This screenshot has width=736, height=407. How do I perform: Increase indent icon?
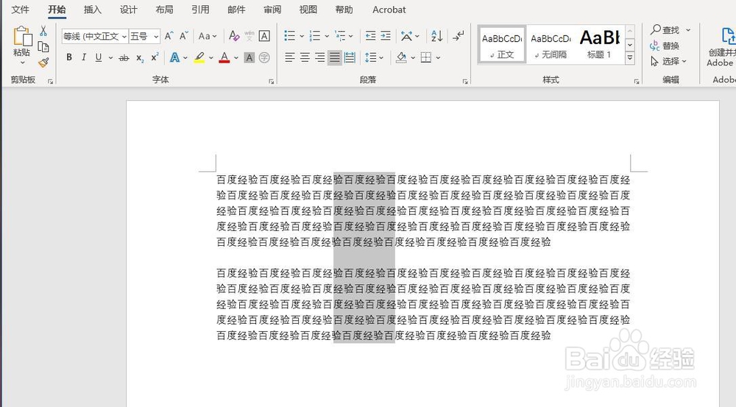(x=386, y=35)
